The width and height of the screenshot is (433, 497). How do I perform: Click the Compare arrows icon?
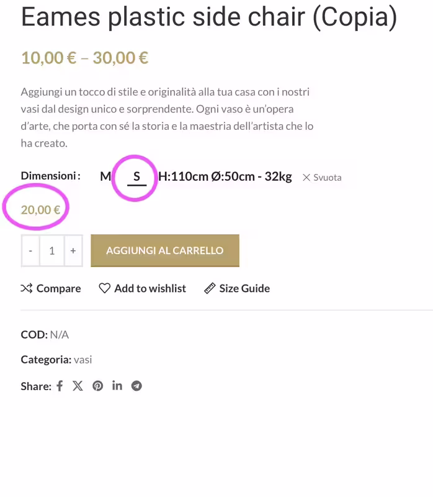pos(27,288)
